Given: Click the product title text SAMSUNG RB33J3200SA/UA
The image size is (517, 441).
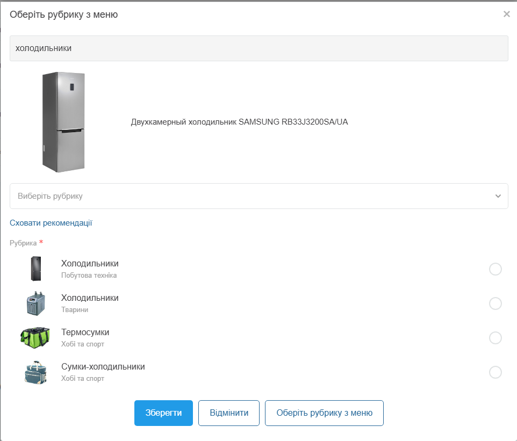Looking at the screenshot, I should [x=293, y=122].
